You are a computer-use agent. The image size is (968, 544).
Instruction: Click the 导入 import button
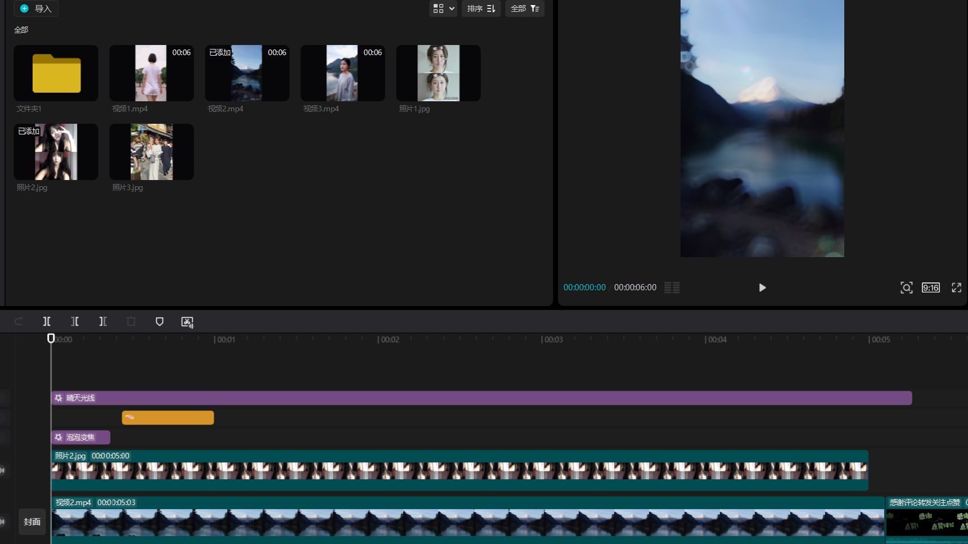tap(36, 8)
